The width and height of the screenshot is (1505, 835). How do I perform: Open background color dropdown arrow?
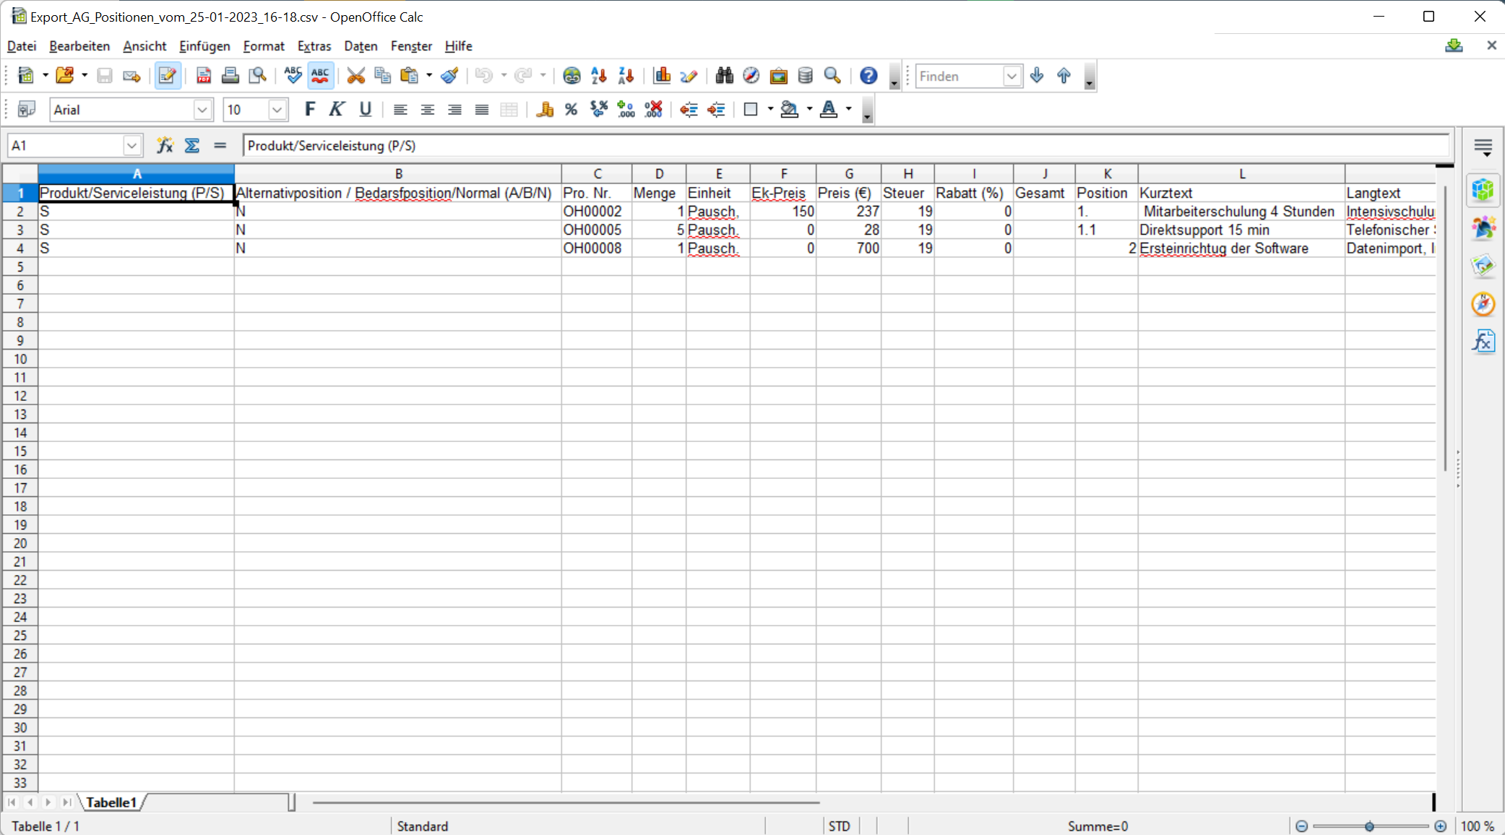809,110
